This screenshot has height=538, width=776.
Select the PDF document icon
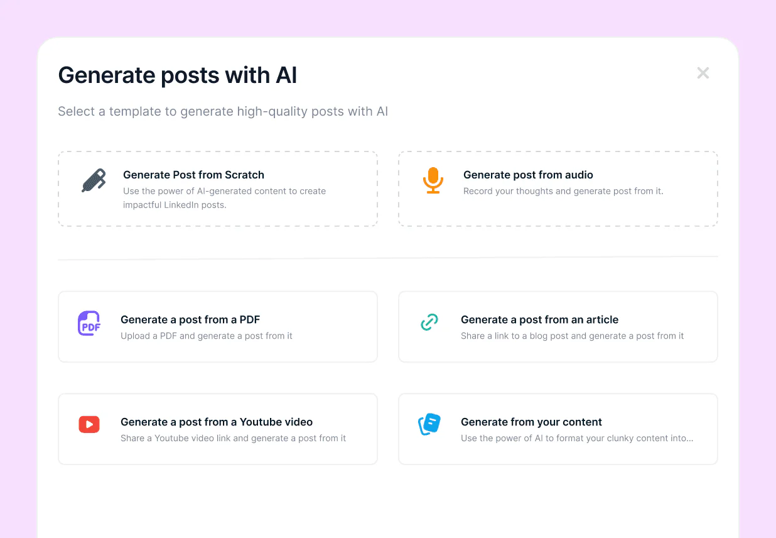[89, 323]
